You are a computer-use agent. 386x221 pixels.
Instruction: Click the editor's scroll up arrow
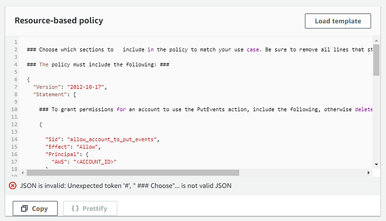[376, 41]
